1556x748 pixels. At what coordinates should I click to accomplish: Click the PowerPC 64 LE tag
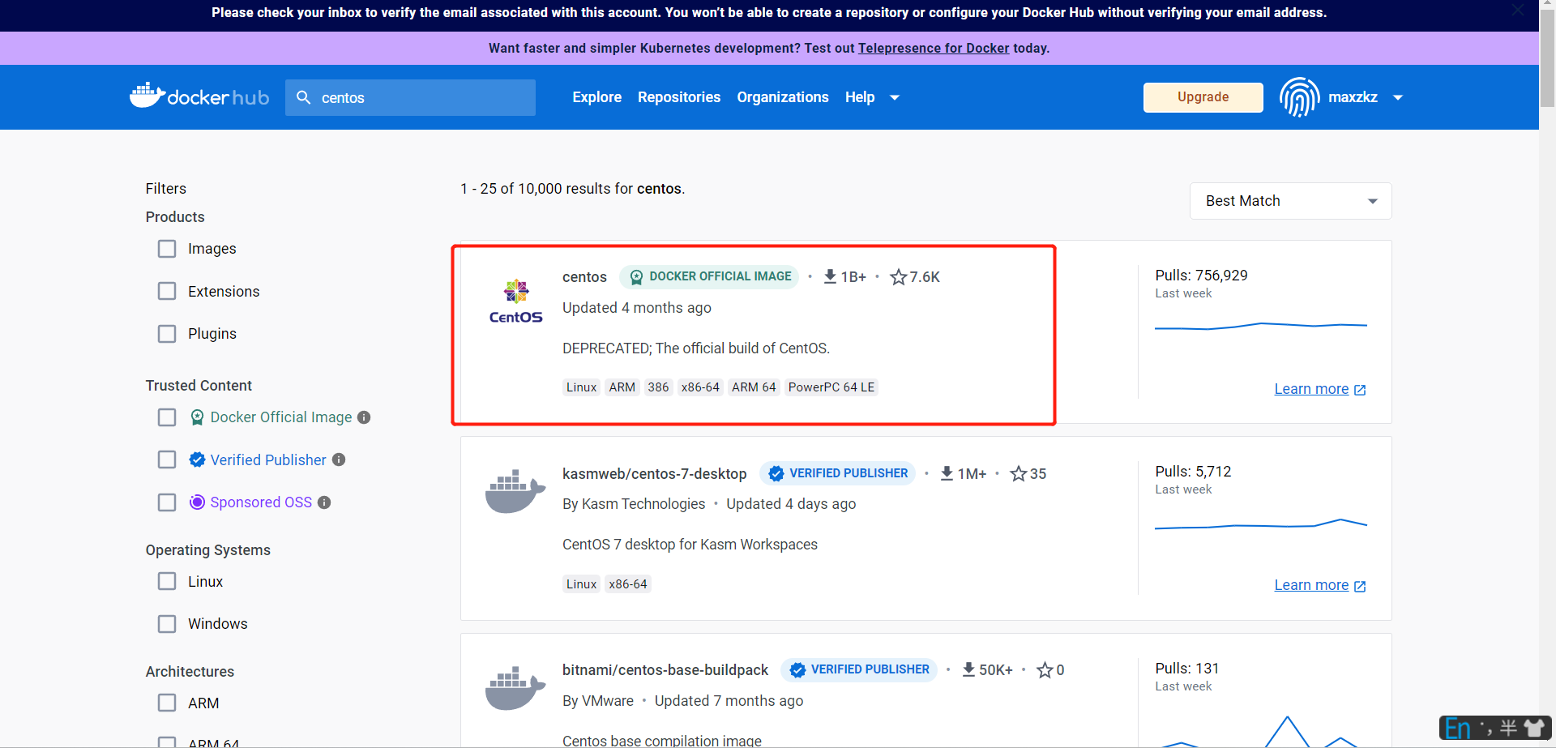click(x=831, y=387)
